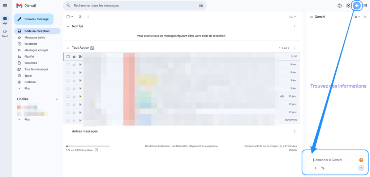Open the main menu hamburger icon
This screenshot has width=370, height=177.
pyautogui.click(x=5, y=5)
